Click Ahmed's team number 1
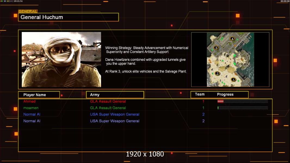Viewport: 290px width, 163px height. tap(203, 101)
